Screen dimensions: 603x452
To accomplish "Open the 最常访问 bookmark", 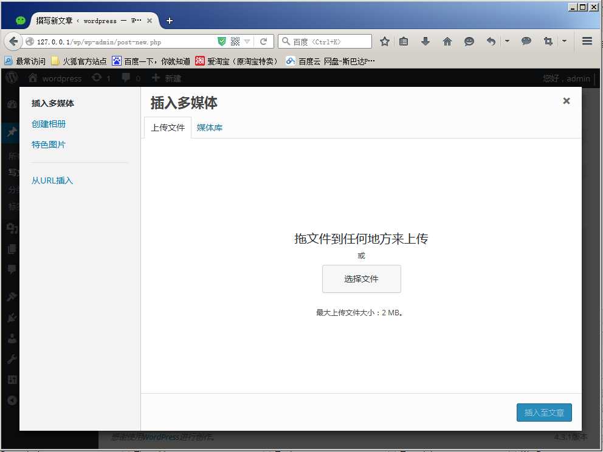I will click(24, 61).
